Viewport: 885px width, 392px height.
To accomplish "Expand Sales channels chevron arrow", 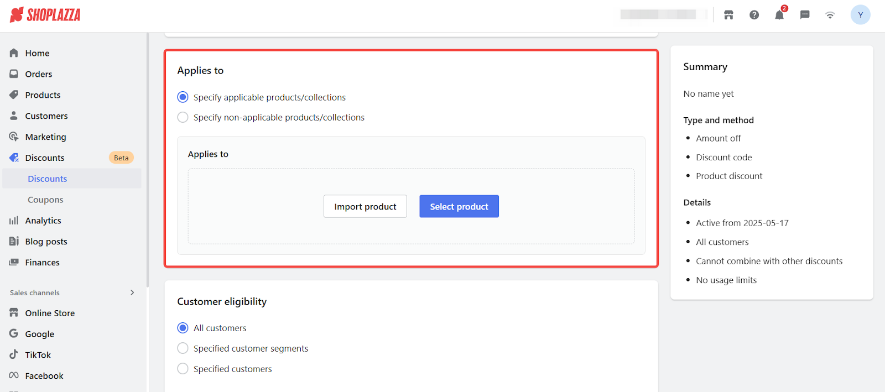I will [x=132, y=292].
